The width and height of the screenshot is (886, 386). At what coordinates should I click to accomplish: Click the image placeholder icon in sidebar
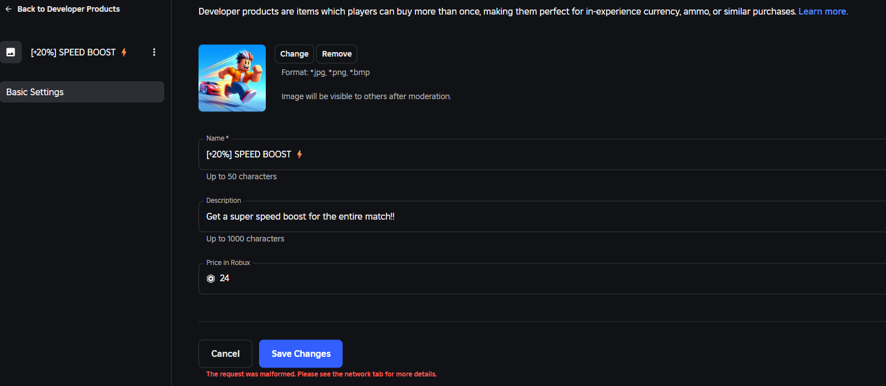[11, 52]
